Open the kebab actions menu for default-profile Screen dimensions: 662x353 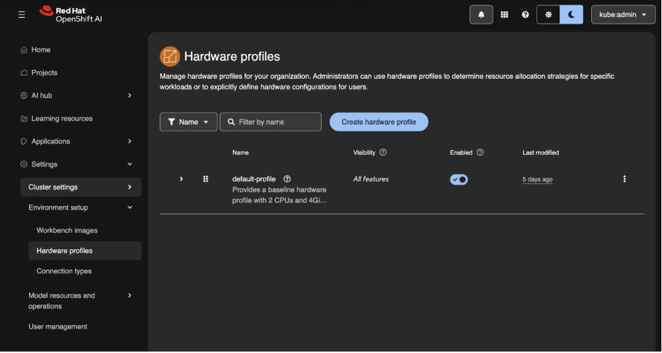[624, 179]
